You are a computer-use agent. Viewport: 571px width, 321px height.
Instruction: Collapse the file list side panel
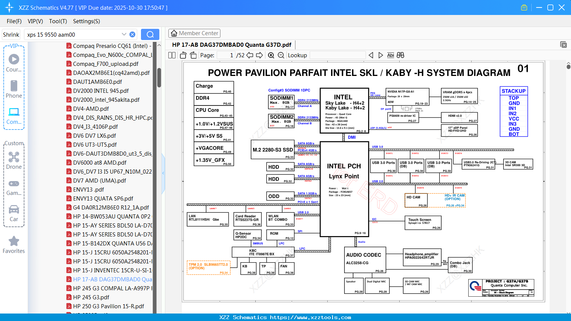coord(163,173)
